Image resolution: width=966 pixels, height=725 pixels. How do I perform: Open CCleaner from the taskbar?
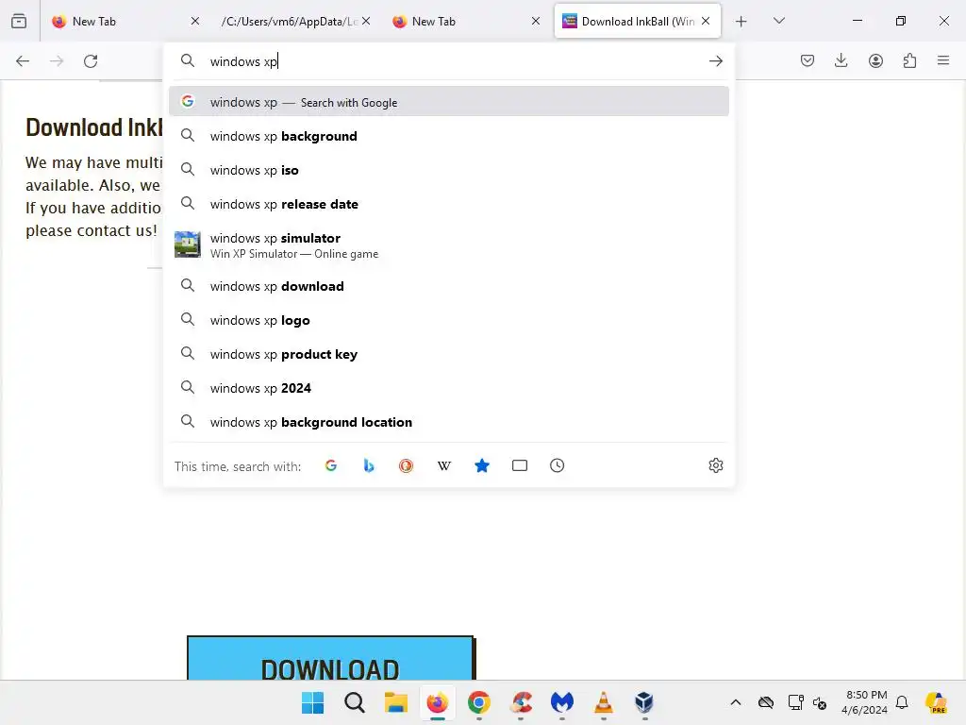point(521,702)
